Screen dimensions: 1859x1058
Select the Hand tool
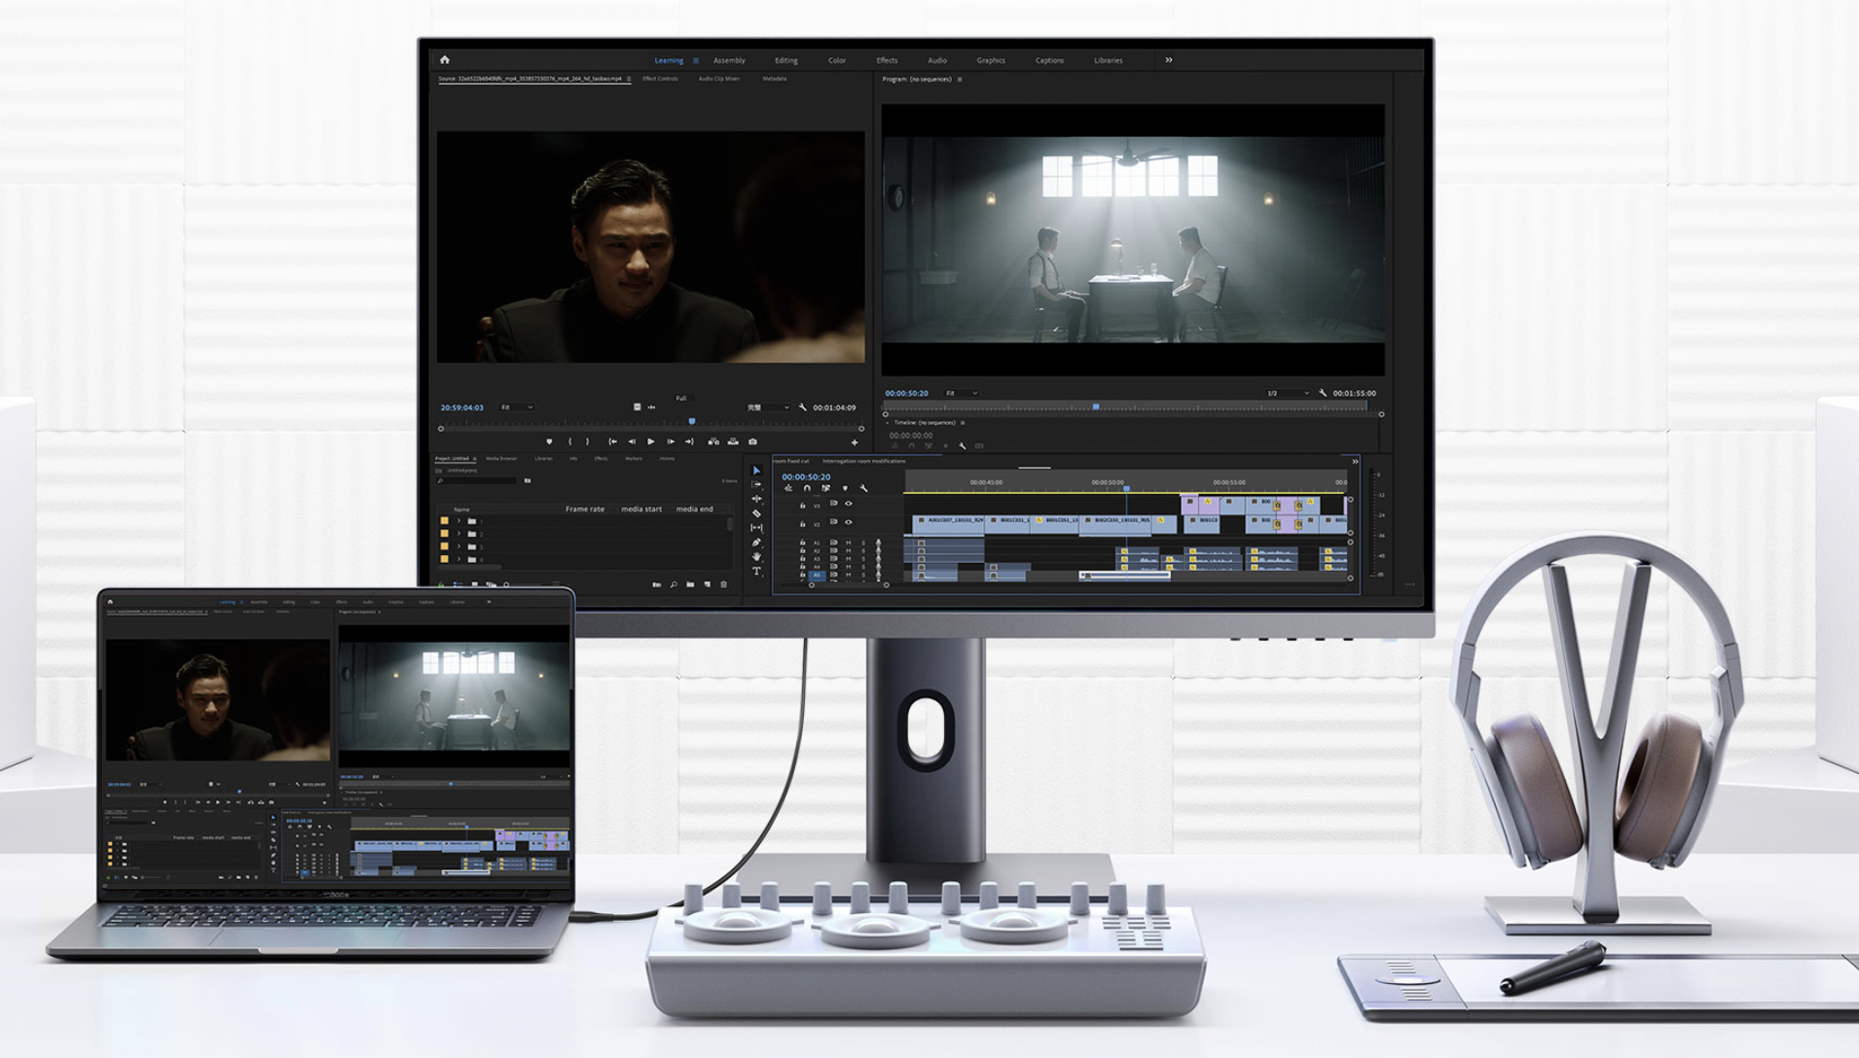pos(756,557)
